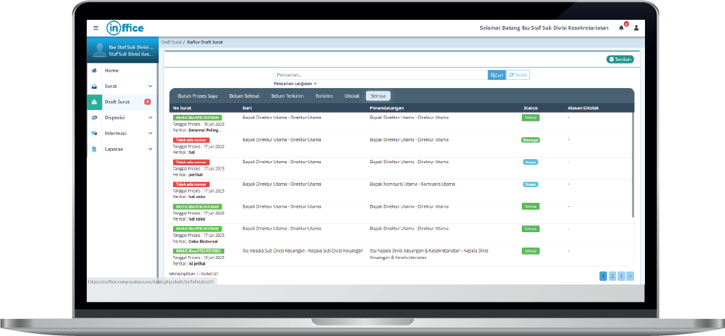This screenshot has height=336, width=725.
Task: Click the Informasi chat icon
Action: [94, 133]
